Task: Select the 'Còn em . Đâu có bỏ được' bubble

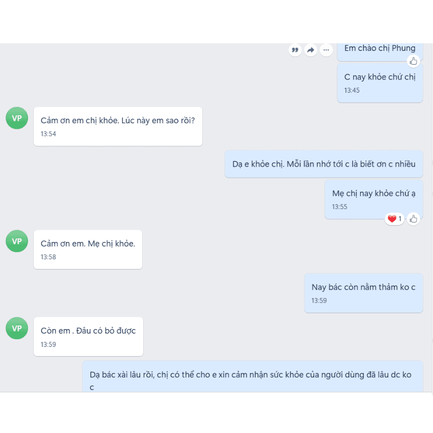Action: (x=88, y=337)
